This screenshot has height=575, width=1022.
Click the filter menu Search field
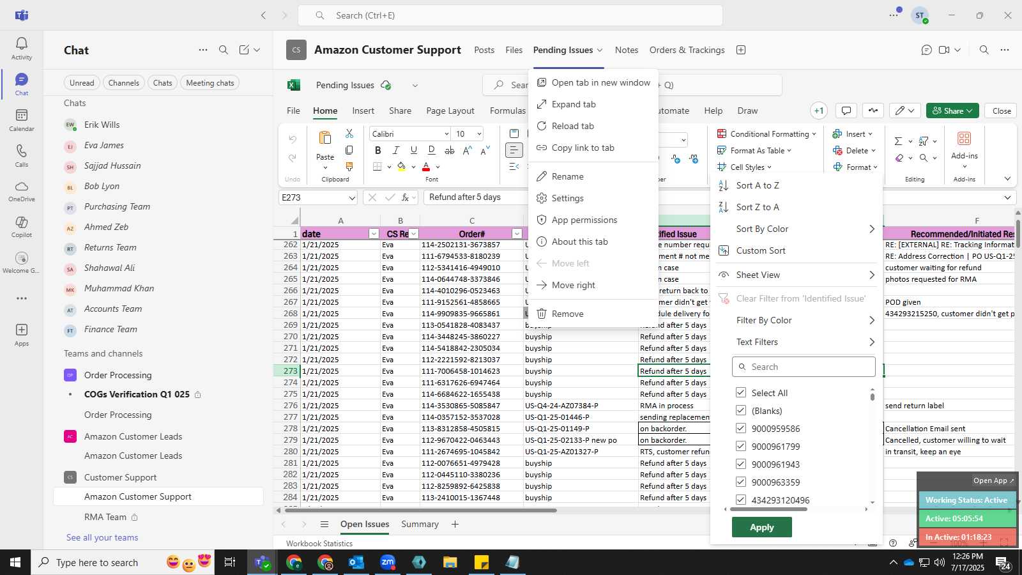pos(804,367)
